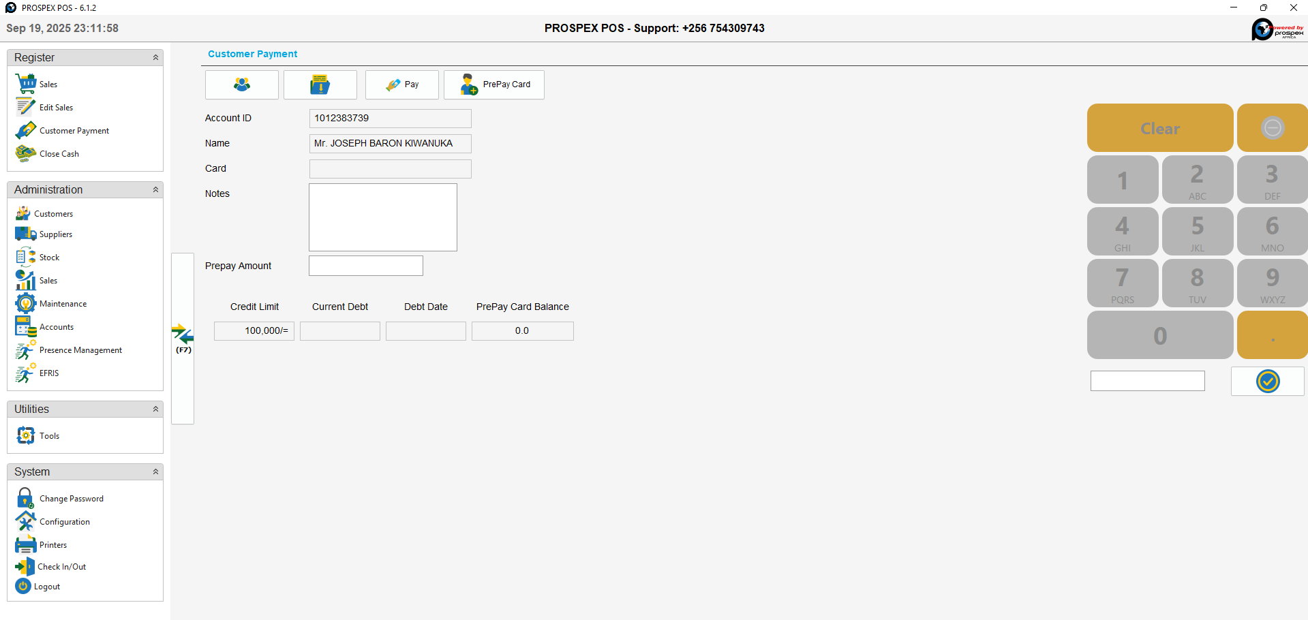Viewport: 1308px width, 620px height.
Task: Open Suppliers in Administration panel
Action: point(55,234)
